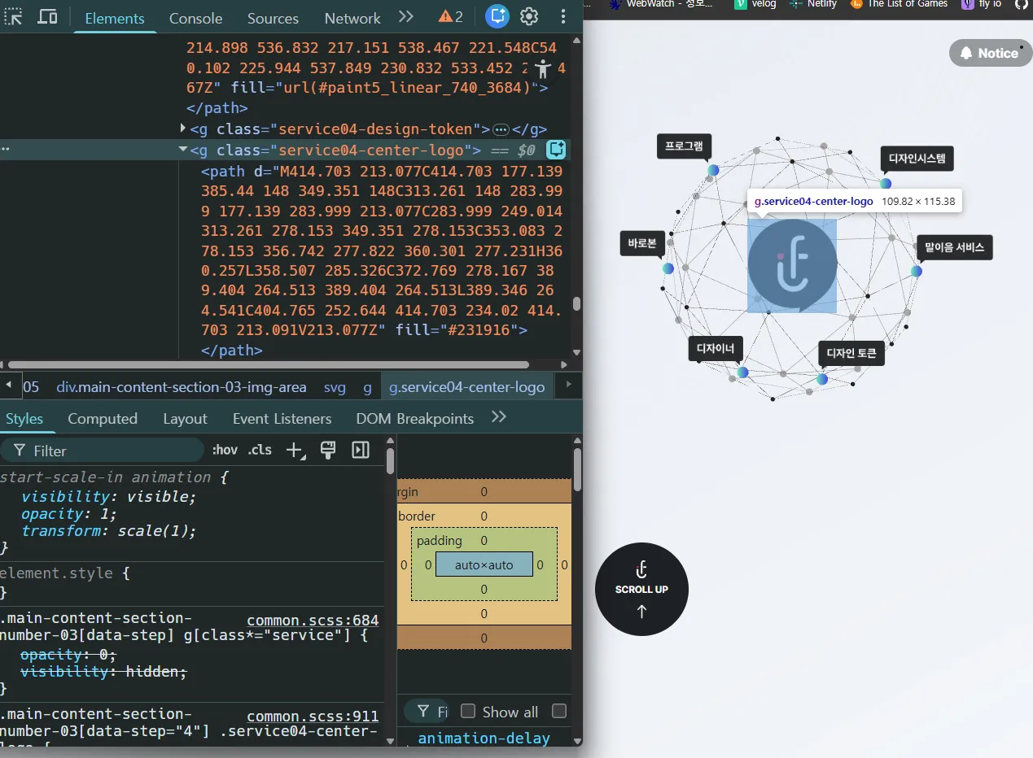
Task: Open the ellipsis menu left of selected node
Action: [6, 150]
